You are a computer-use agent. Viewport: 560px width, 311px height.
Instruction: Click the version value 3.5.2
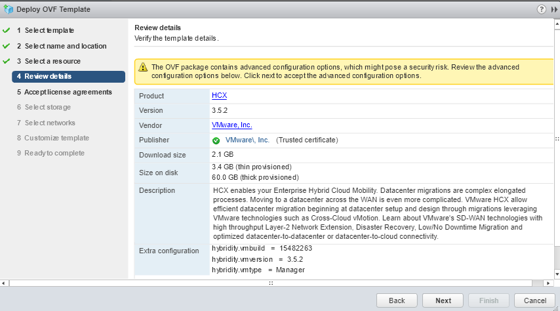pos(220,110)
